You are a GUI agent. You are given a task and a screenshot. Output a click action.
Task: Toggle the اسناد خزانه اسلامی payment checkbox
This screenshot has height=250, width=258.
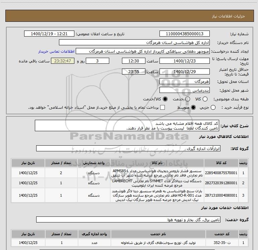(x=163, y=107)
